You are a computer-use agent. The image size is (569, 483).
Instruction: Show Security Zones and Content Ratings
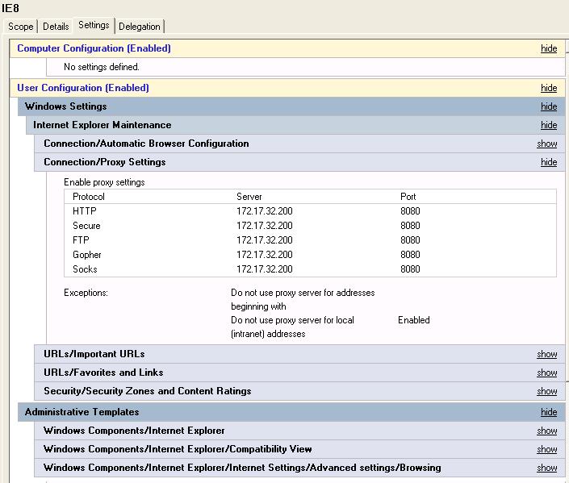click(547, 391)
